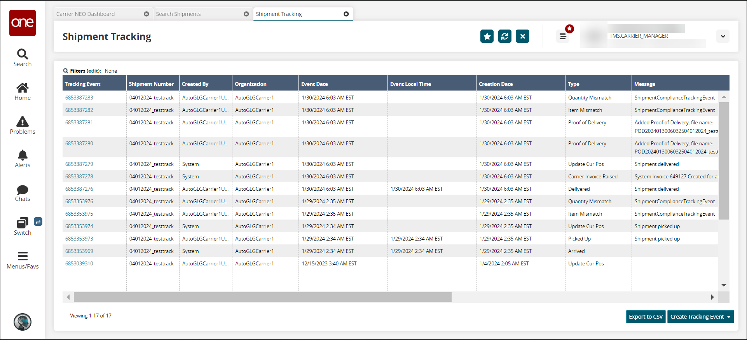Image resolution: width=747 pixels, height=340 pixels.
Task: Open tracking event 6853387279
Action: click(79, 164)
